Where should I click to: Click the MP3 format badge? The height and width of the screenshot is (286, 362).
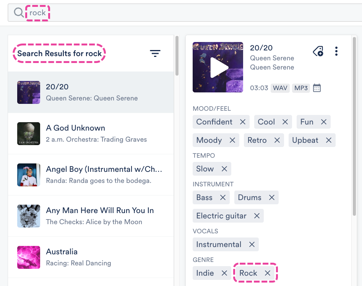[x=301, y=88]
